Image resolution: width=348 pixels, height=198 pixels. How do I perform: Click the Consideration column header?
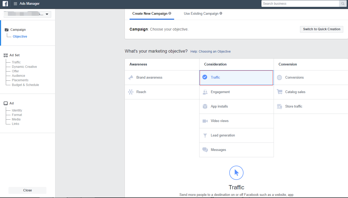(215, 64)
